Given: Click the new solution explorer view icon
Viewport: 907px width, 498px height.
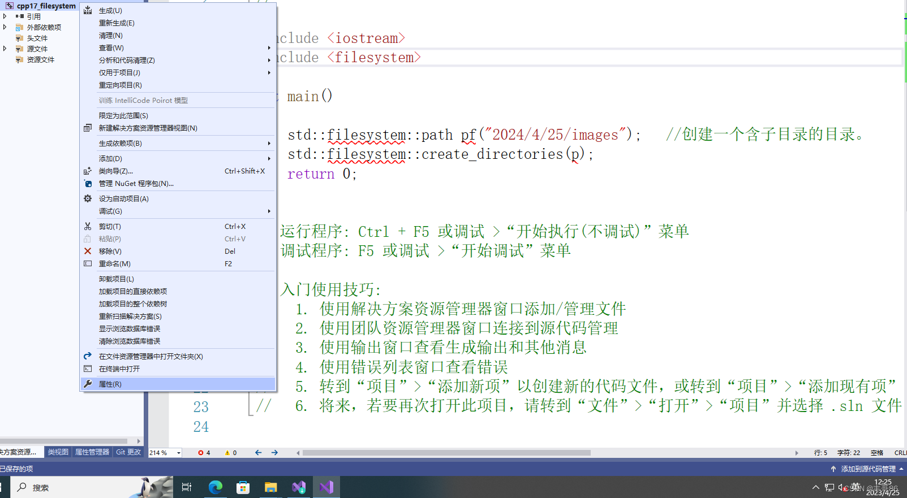Looking at the screenshot, I should coord(88,128).
